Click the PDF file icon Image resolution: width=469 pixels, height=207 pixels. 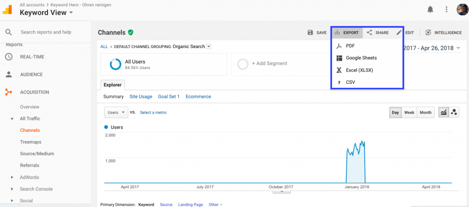[339, 46]
